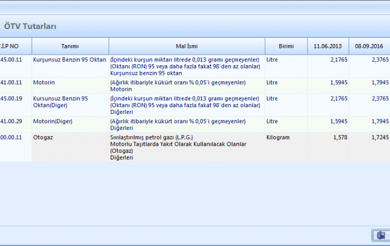This screenshot has height=246, width=390.
Task: Click the Kurşunsuz Benzin 95 Oktan(Diger) cell
Action: pos(61,102)
